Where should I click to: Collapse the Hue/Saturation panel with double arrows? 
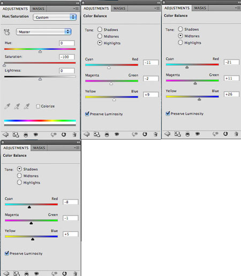pos(78,3)
